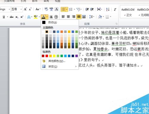
Task: Pick the light green standard color
Action: (x=58, y=56)
